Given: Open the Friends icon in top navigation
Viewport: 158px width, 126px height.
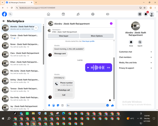Looking at the screenshot, I should [78, 14].
